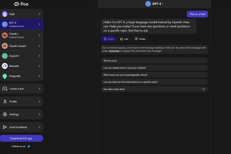Open Sage via its chevron arrow

pos(39,14)
